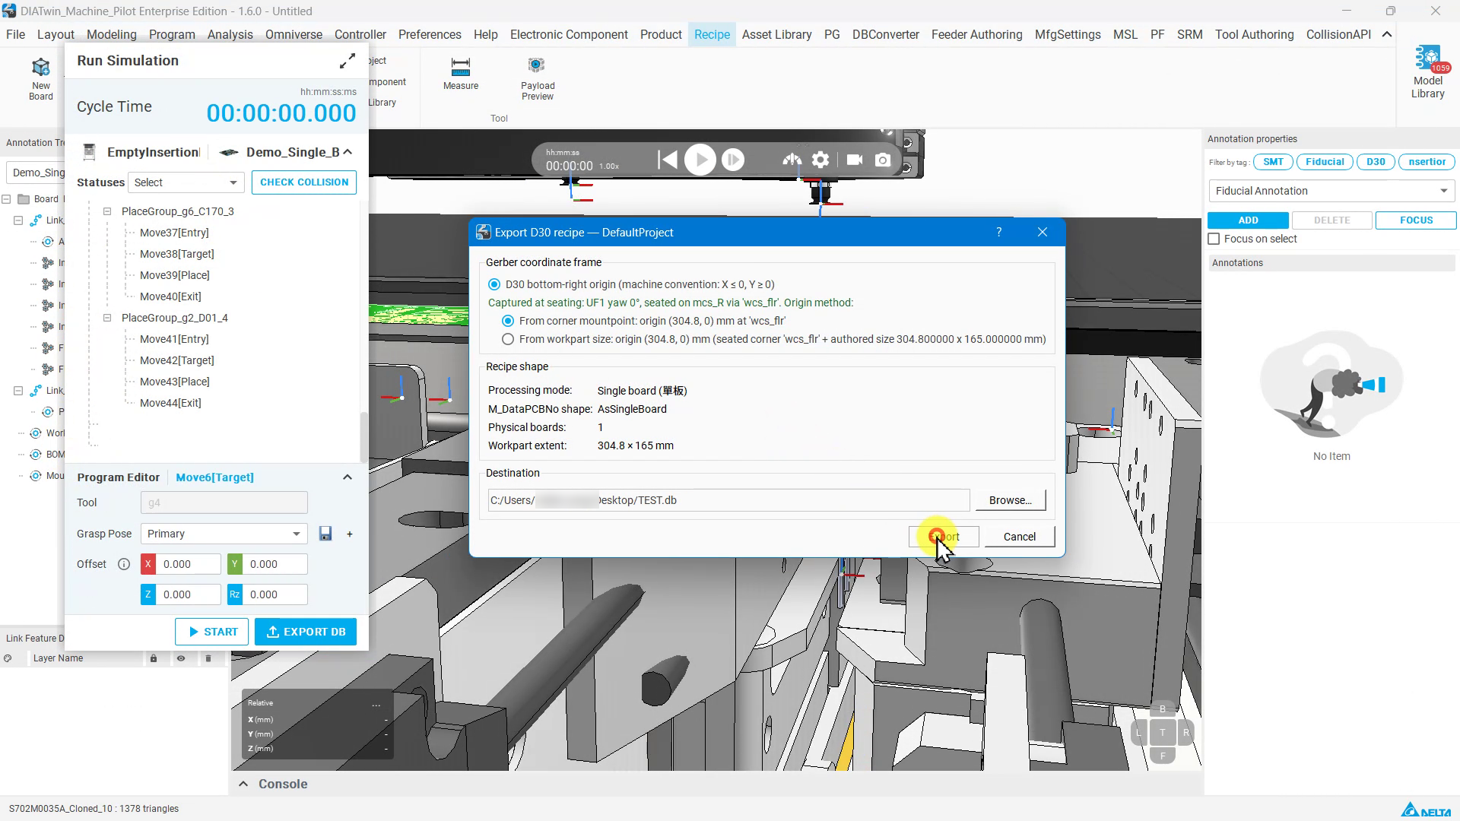Screen dimensions: 1460x821
Task: Open the Measure tool
Action: click(x=461, y=74)
